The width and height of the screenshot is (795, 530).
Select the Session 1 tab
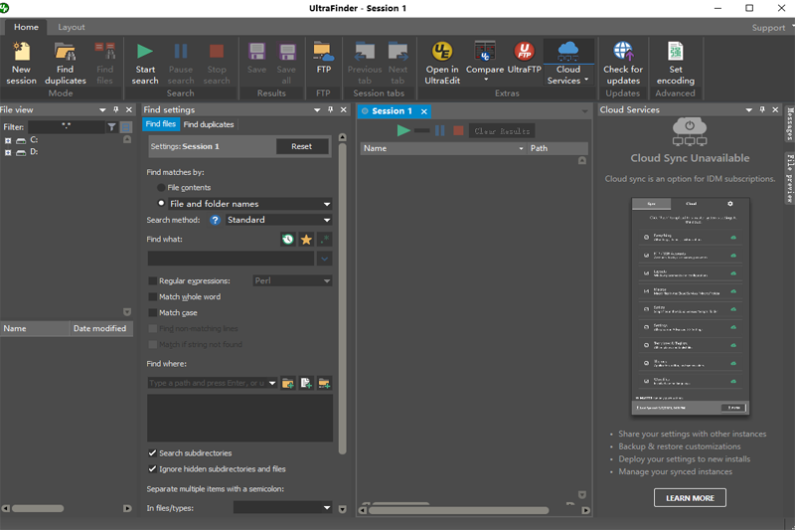[392, 111]
